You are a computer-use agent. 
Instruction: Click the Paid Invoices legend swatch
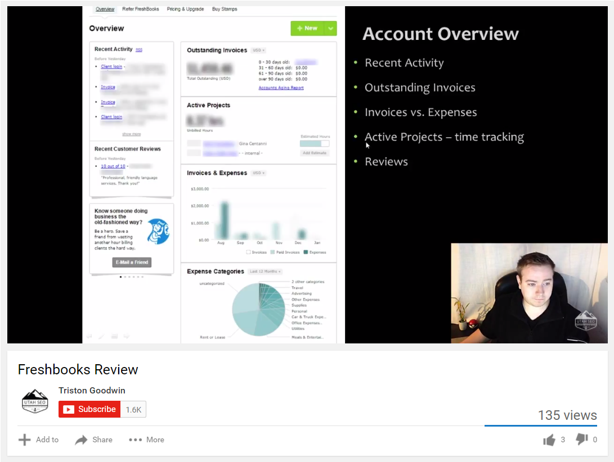[x=272, y=252]
